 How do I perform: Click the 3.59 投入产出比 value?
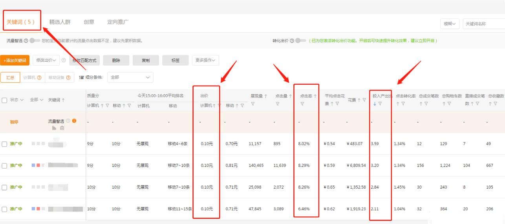click(375, 144)
